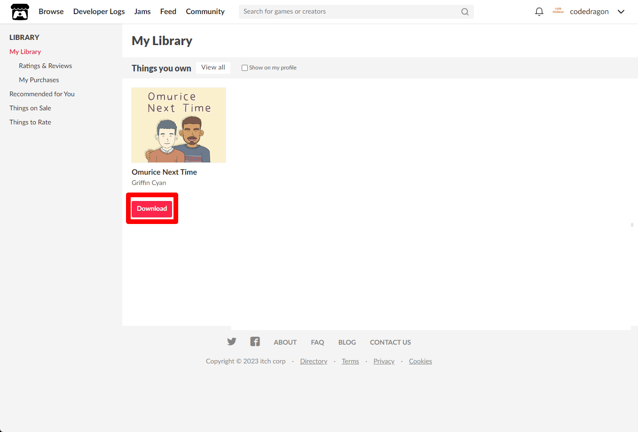Open the BLOG footer link
Viewport: 638px width, 432px height.
click(x=347, y=342)
